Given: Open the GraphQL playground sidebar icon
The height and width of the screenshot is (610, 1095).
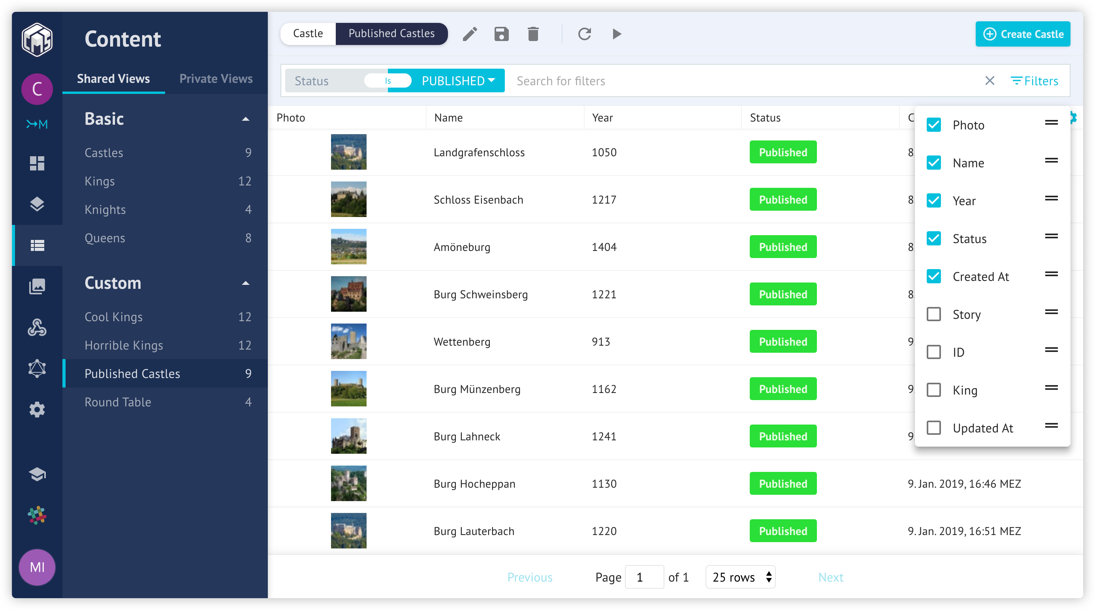Looking at the screenshot, I should pos(37,368).
